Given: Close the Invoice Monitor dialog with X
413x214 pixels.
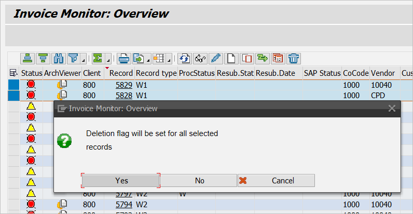Looking at the screenshot, I should point(392,109).
